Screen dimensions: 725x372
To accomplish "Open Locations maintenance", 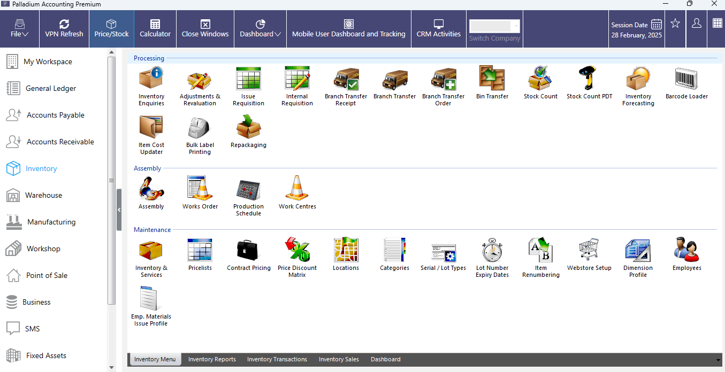I will point(346,254).
